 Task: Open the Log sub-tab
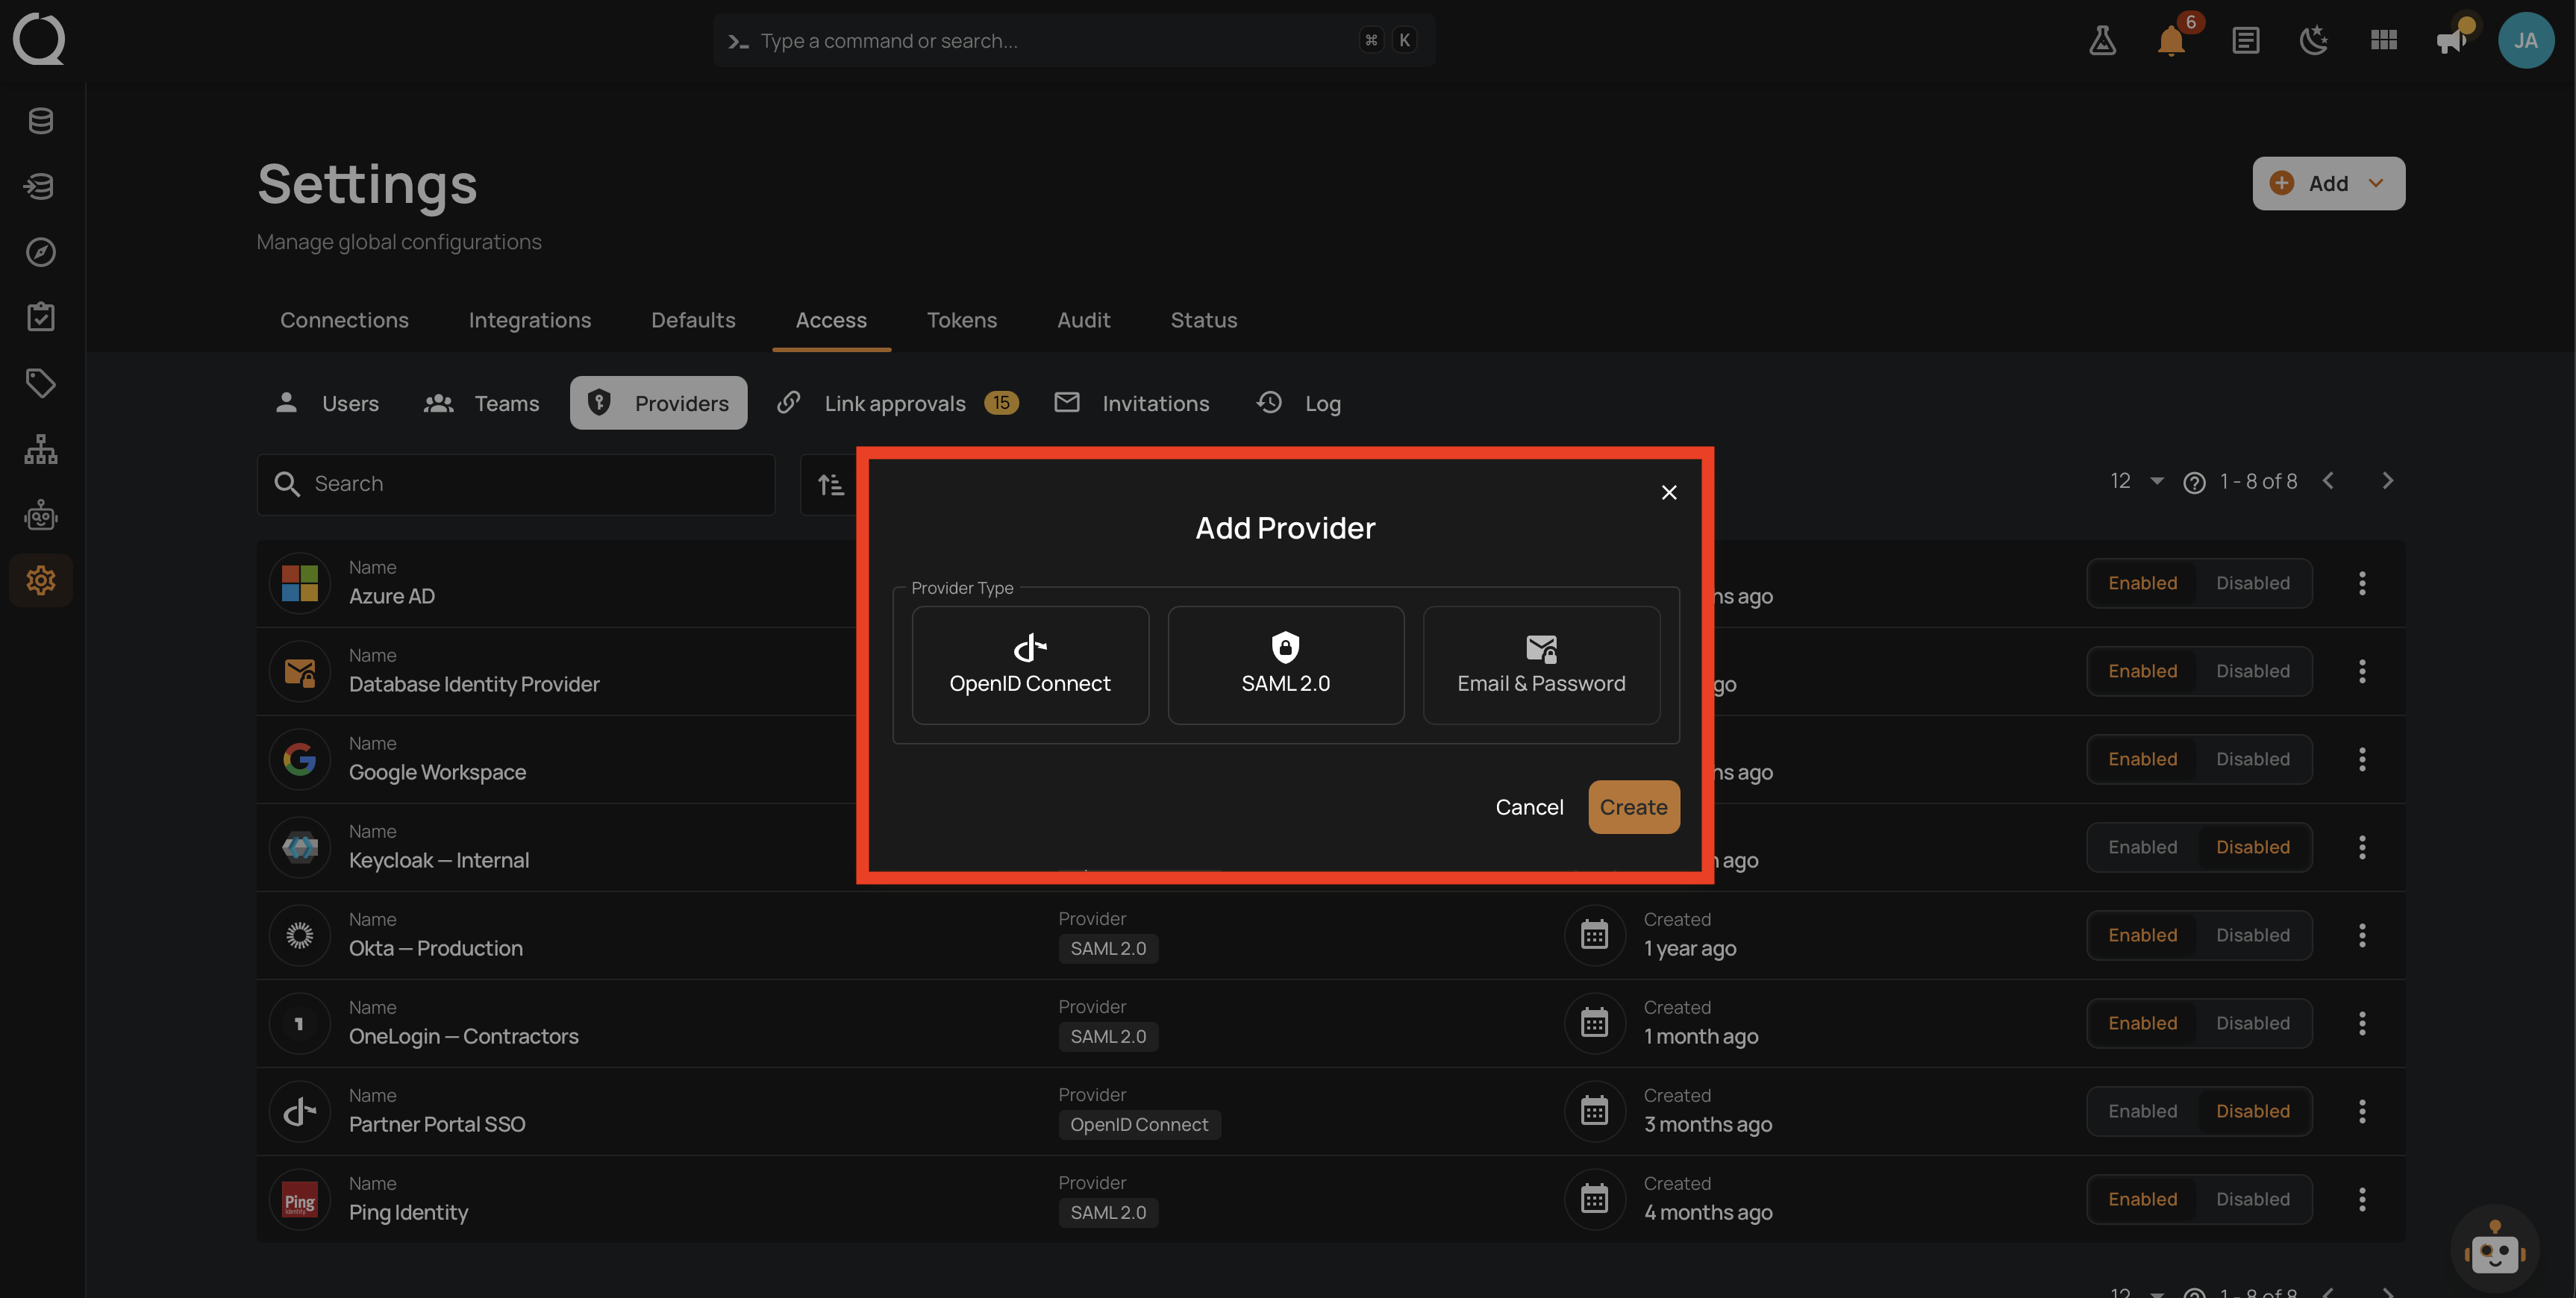1298,403
